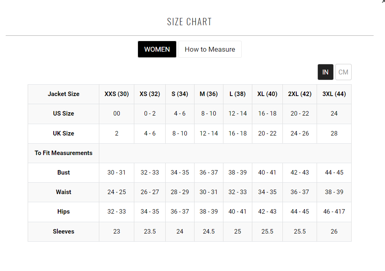Click the Jacket Size header cell
Viewport: 385px width, 271px height.
[63, 94]
